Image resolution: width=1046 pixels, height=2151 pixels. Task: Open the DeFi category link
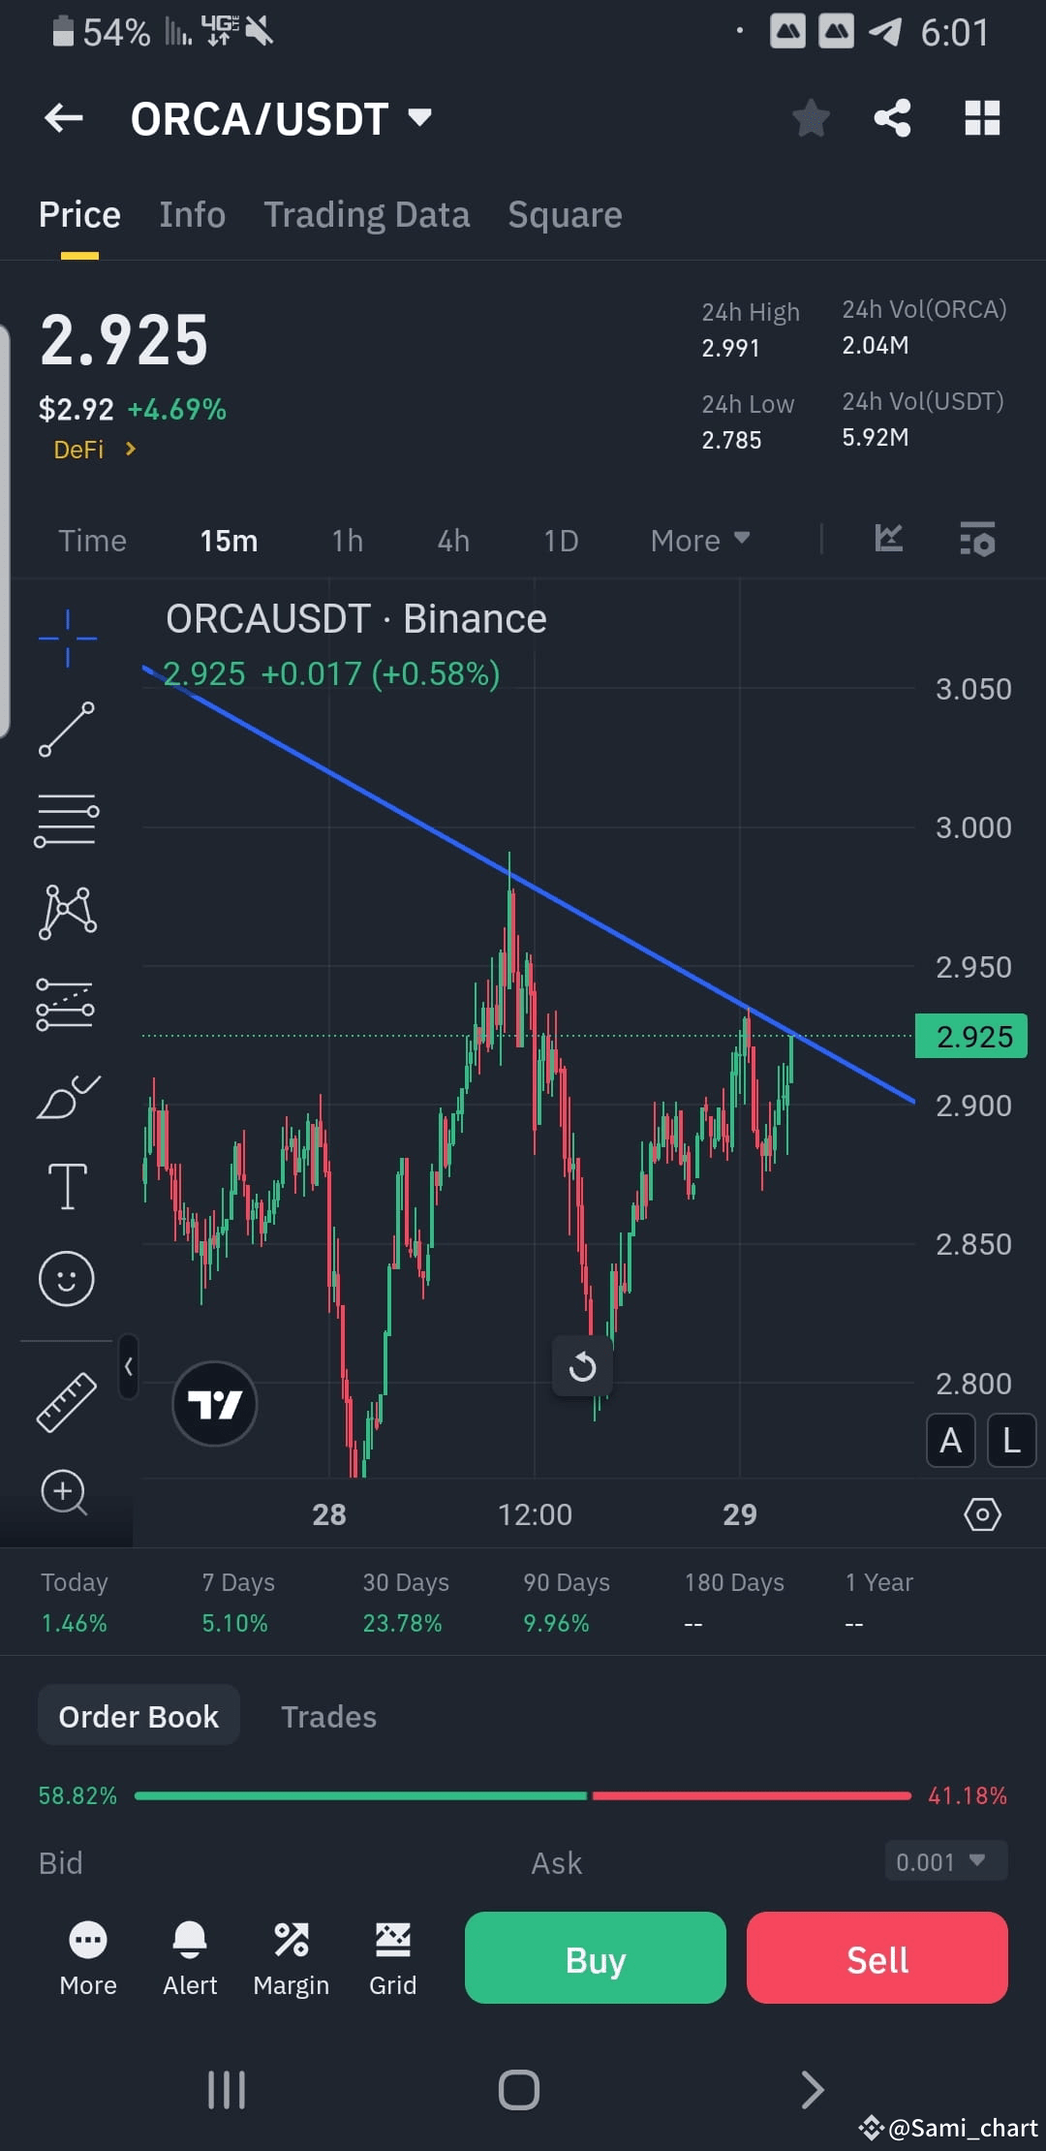pos(94,450)
